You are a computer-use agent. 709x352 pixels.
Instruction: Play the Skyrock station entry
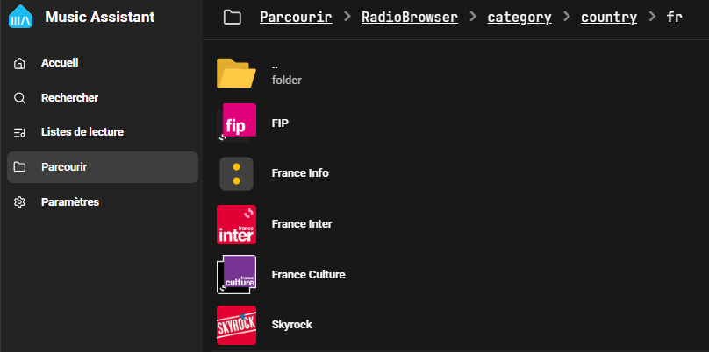[292, 325]
